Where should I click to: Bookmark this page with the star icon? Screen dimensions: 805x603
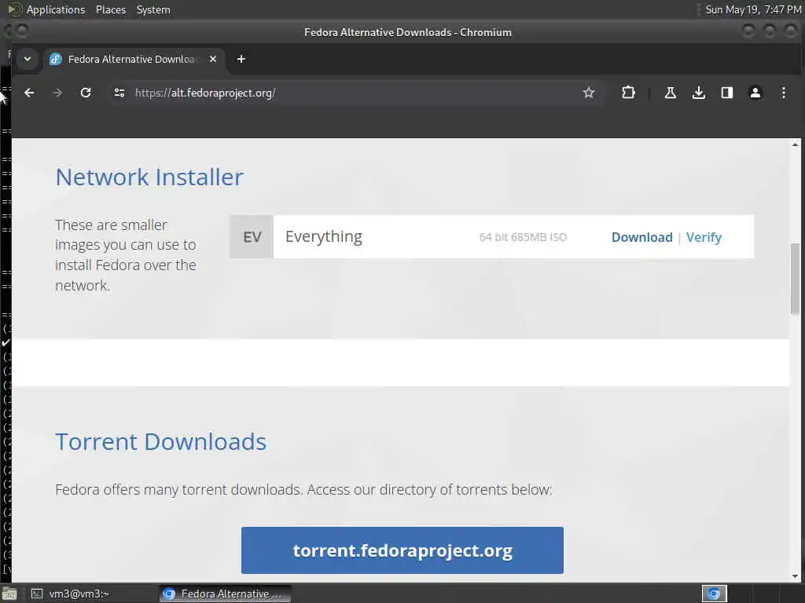coord(588,93)
